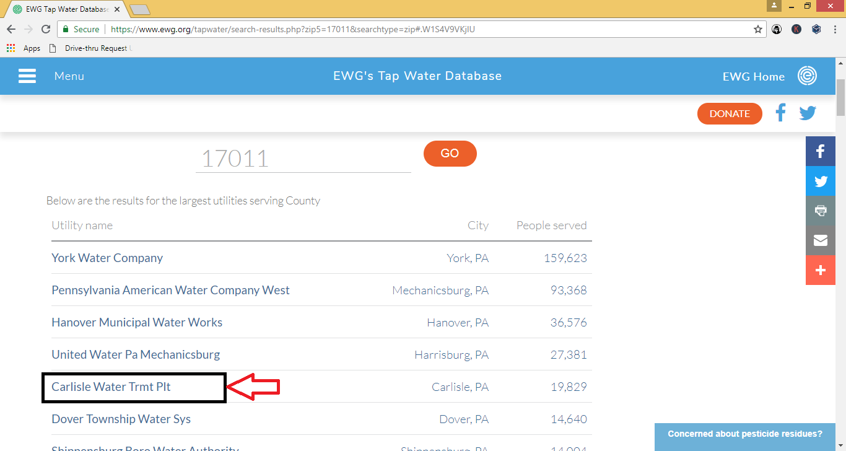This screenshot has height=451, width=846.
Task: Click the York, PA city cell
Action: [468, 258]
